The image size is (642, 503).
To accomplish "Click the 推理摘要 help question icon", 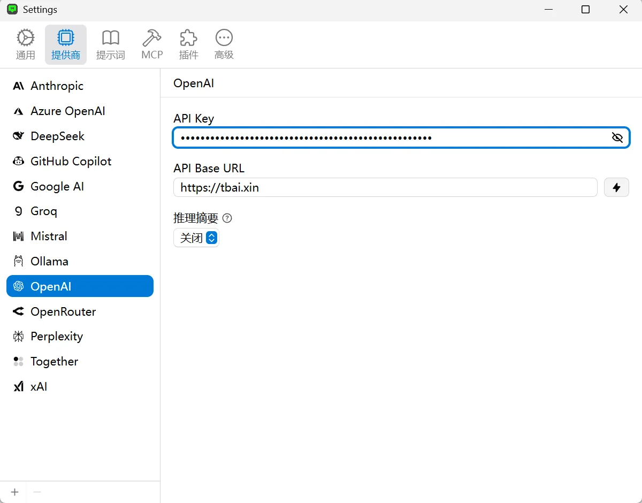I will tap(227, 218).
